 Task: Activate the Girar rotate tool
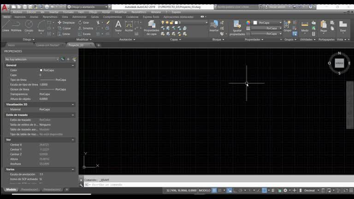pyautogui.click(x=84, y=23)
